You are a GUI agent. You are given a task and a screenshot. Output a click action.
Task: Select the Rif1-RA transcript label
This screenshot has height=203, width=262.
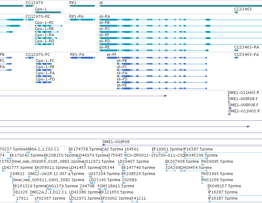[76, 17]
